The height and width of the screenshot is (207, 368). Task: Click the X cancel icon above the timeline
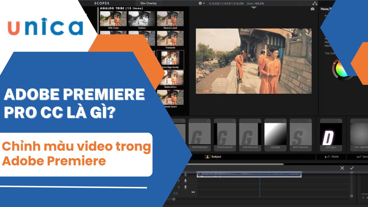pyautogui.click(x=342, y=168)
